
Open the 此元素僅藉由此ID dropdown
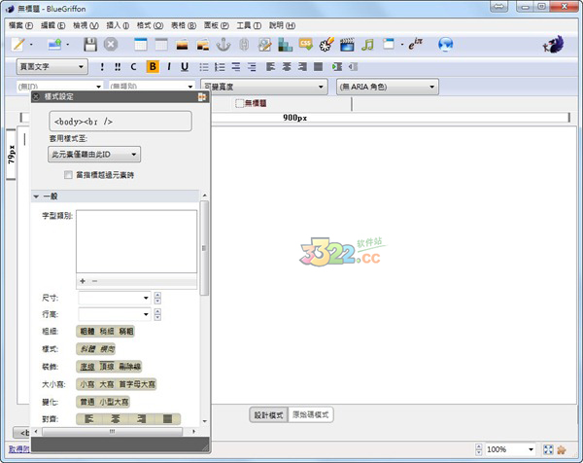click(93, 154)
